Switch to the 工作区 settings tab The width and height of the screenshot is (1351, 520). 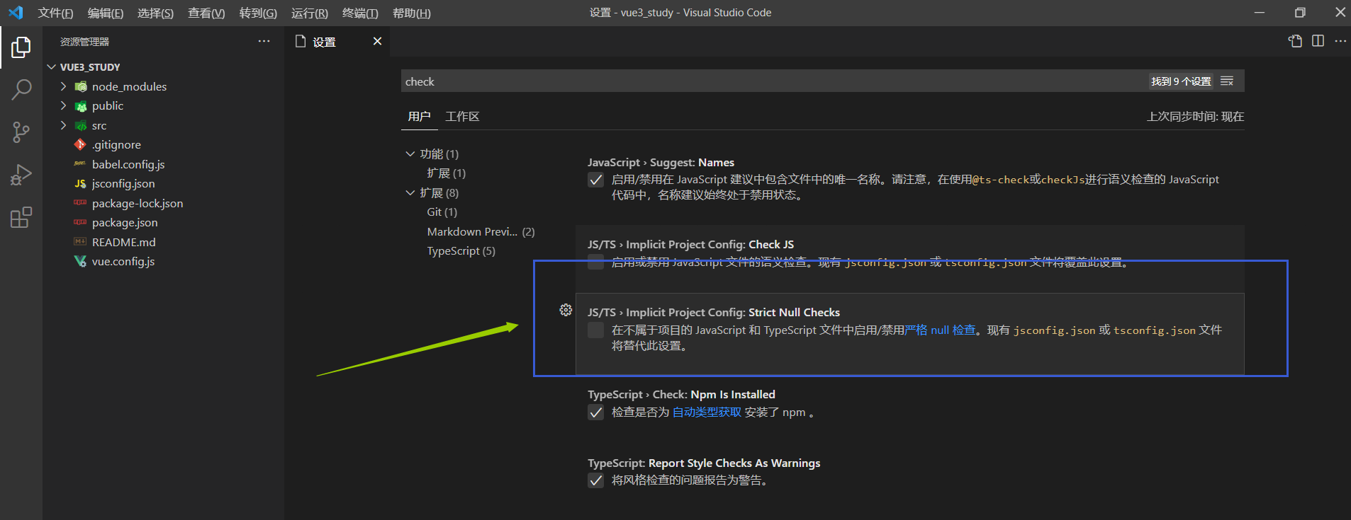(462, 117)
